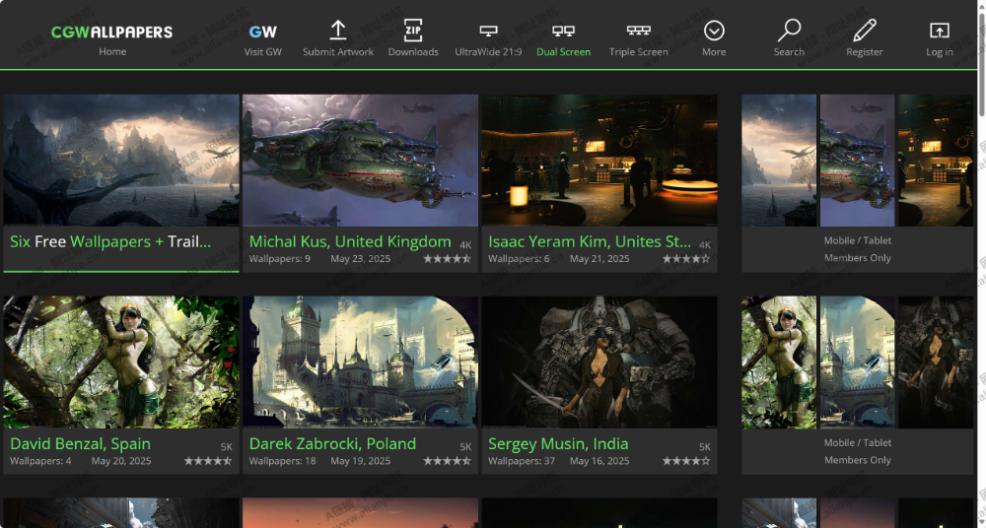Click the Log in icon
The height and width of the screenshot is (528, 986).
[940, 31]
